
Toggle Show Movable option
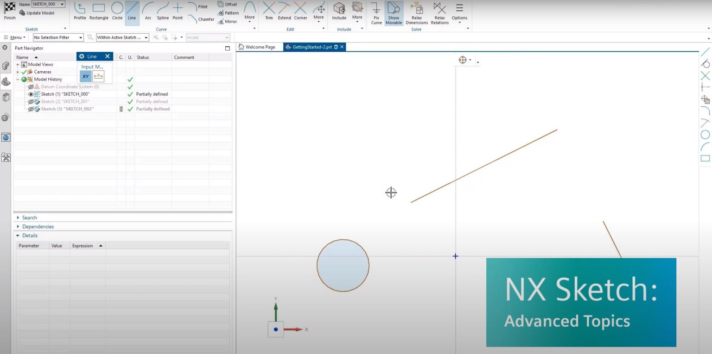click(x=394, y=12)
